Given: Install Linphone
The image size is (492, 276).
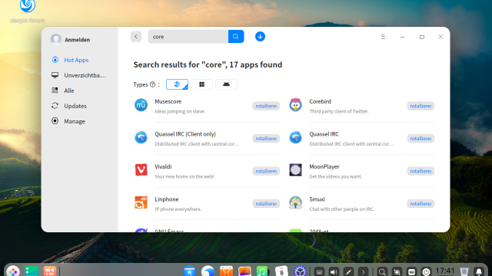Looking at the screenshot, I should coord(266,204).
